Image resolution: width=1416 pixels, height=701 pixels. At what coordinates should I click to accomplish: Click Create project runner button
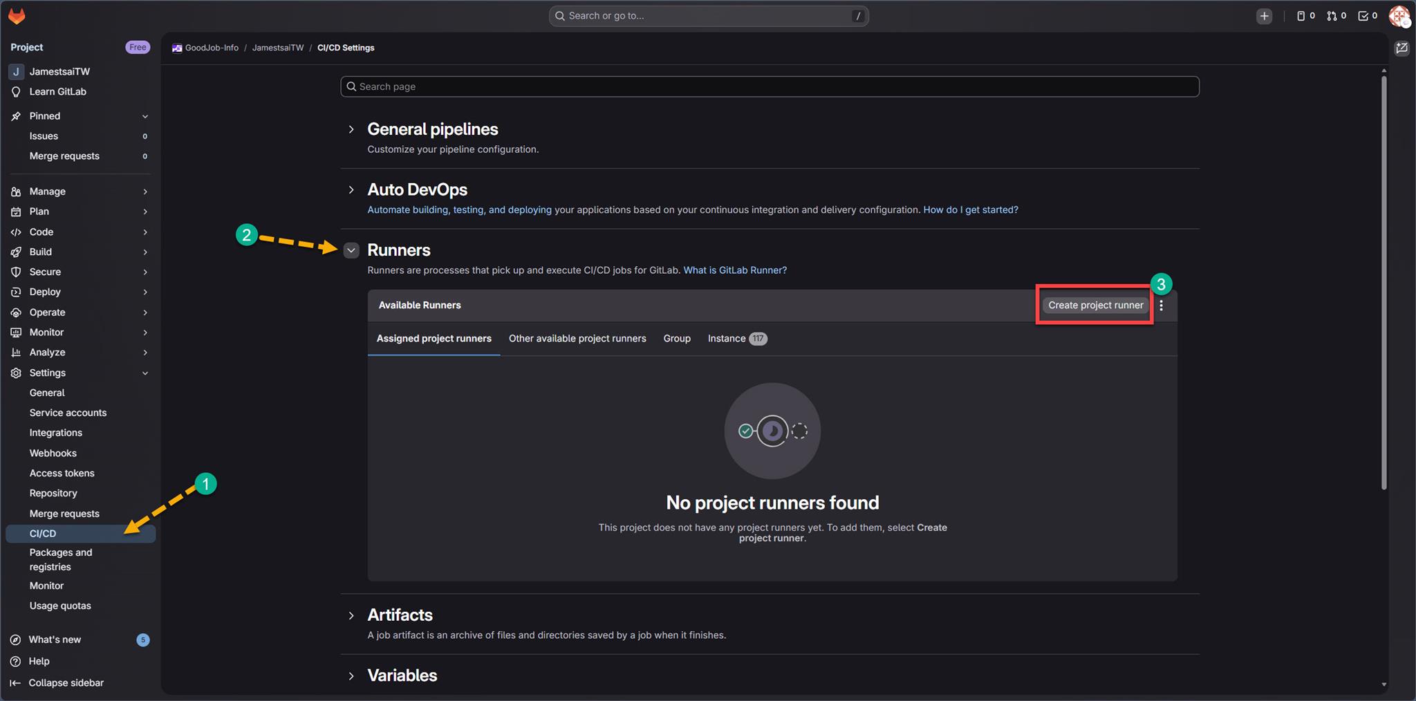[x=1095, y=306]
